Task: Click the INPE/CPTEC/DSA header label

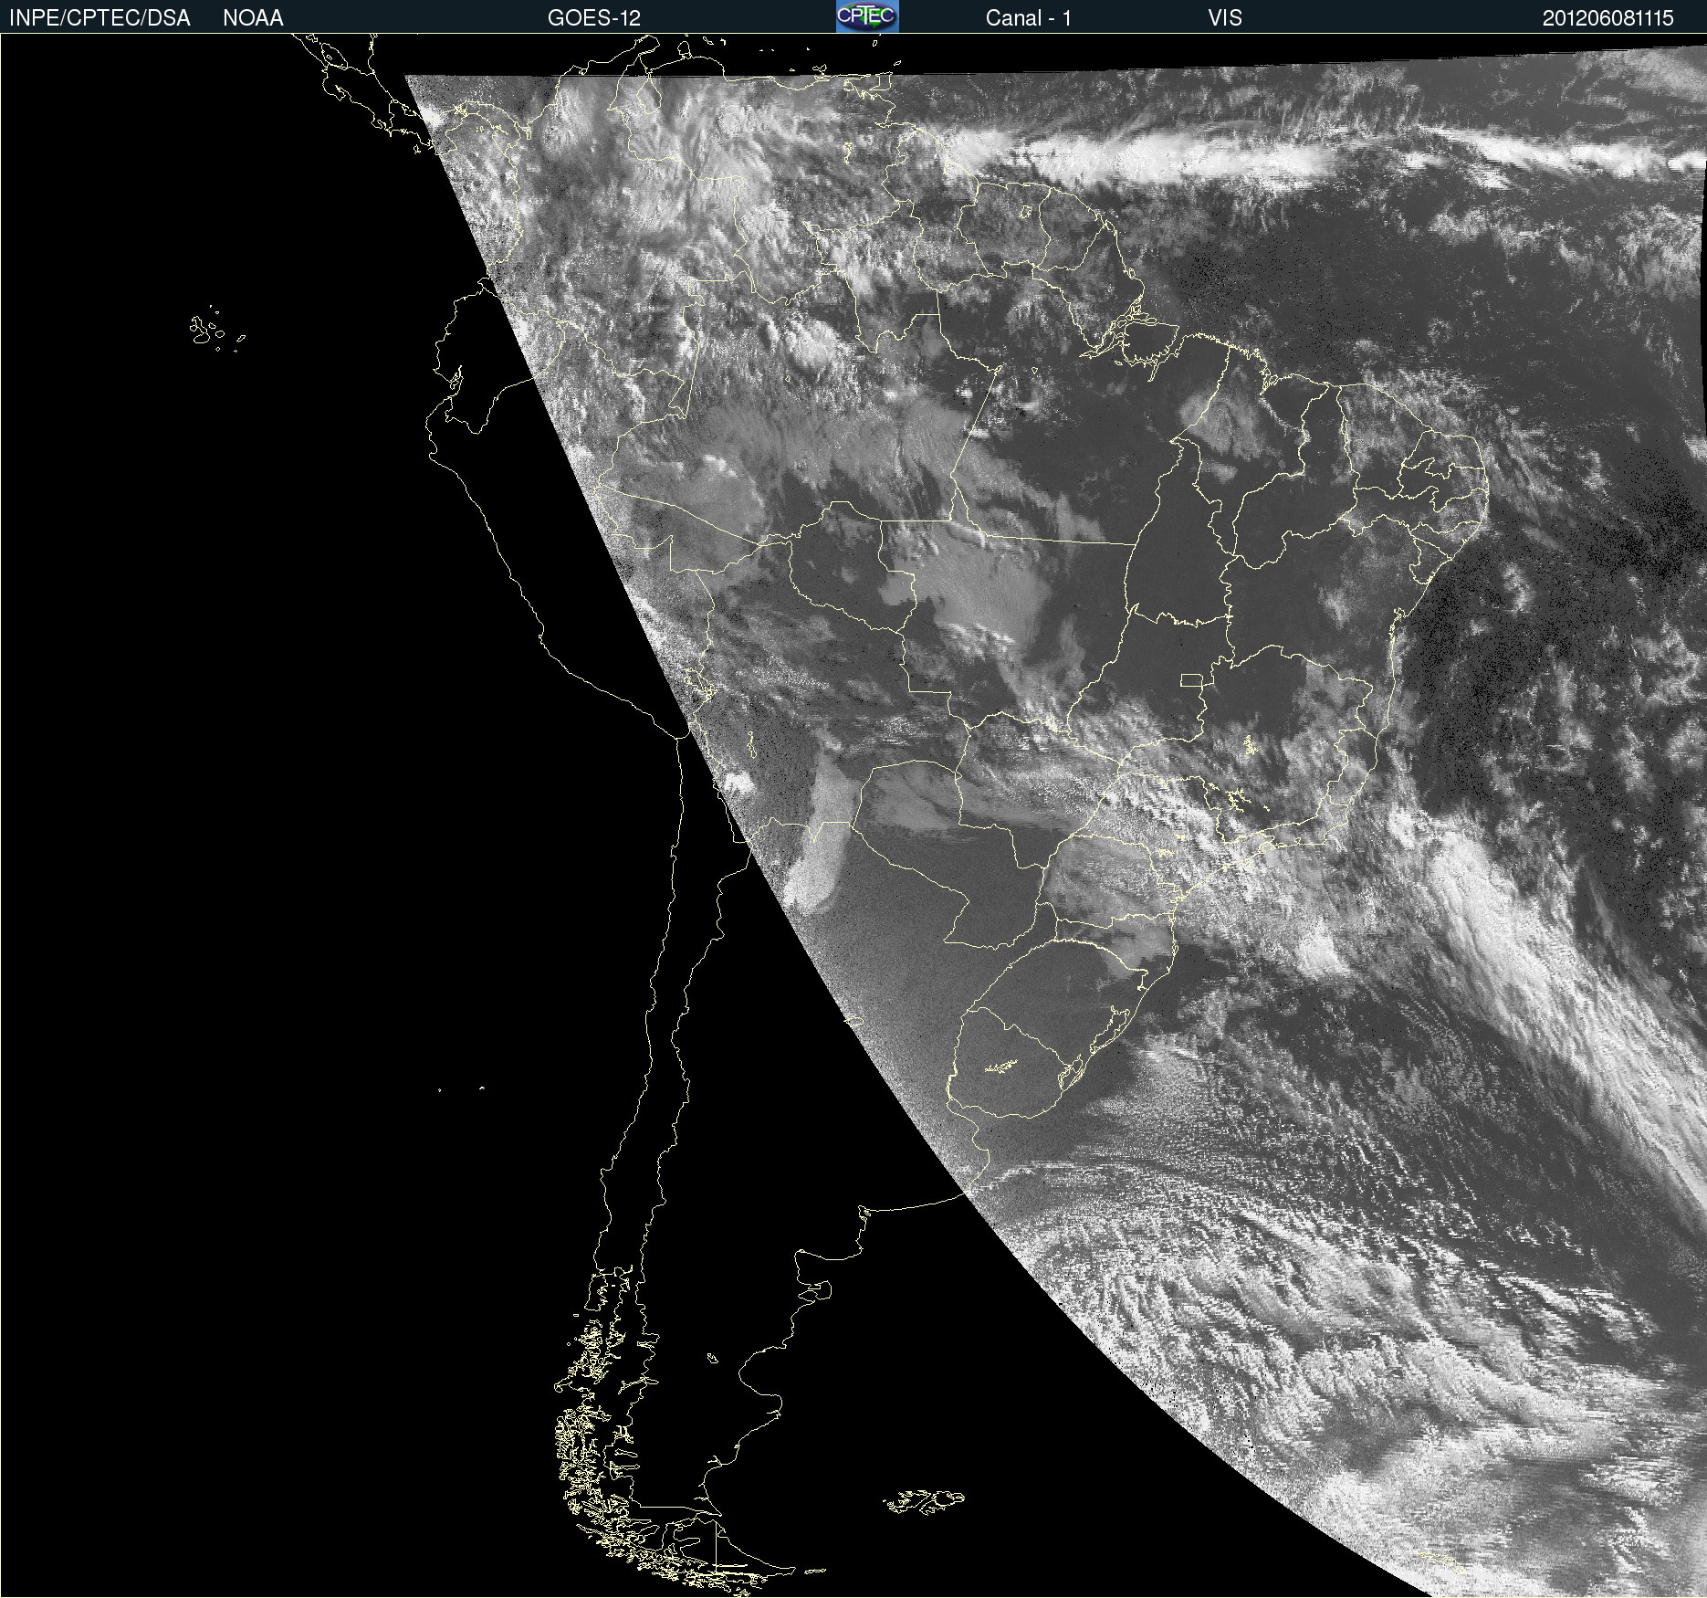Action: click(x=99, y=18)
